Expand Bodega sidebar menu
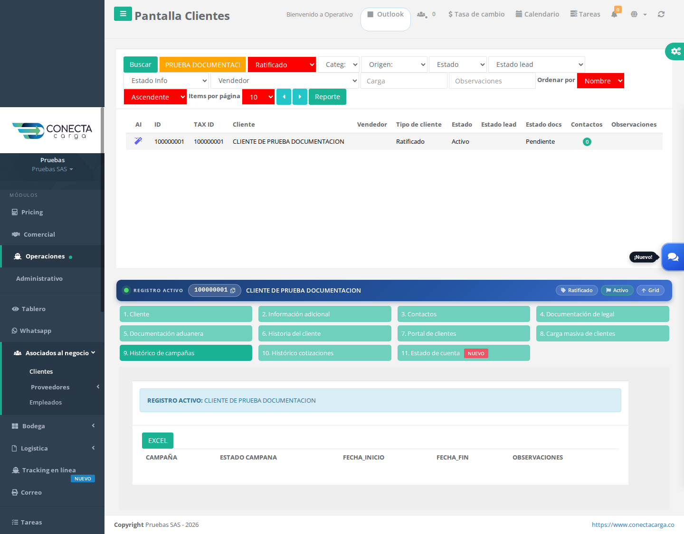684x534 pixels. click(52, 426)
